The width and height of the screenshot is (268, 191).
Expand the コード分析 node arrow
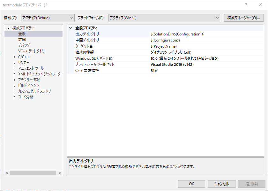[15, 97]
